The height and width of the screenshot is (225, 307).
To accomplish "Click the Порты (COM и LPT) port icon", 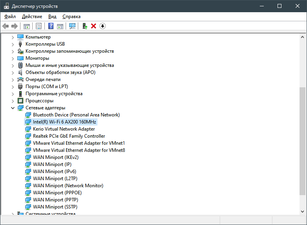I will [x=20, y=87].
